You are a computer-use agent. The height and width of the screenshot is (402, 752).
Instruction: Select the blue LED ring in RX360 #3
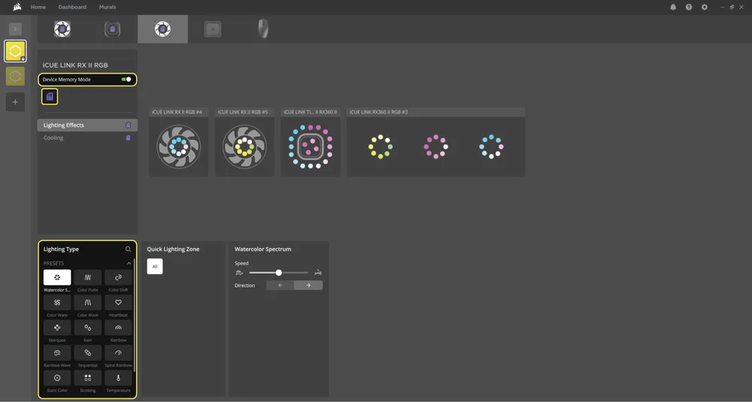[491, 147]
